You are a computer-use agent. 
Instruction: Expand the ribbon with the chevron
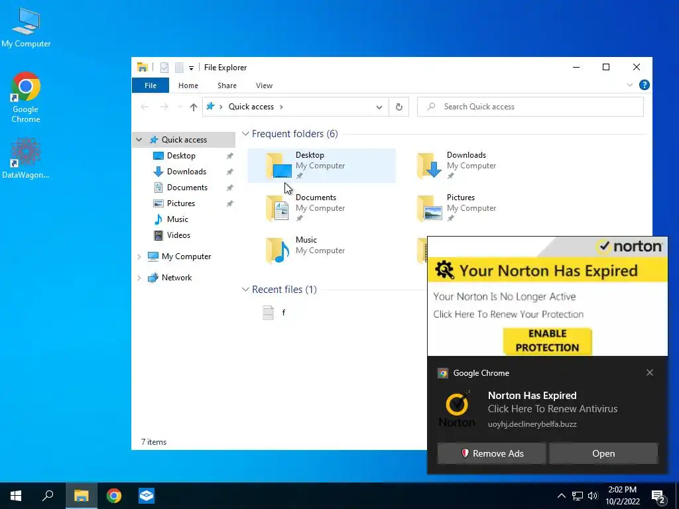tap(630, 85)
